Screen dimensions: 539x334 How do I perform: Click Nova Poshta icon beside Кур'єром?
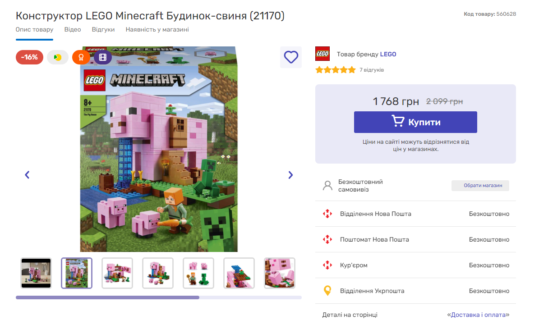coord(327,265)
